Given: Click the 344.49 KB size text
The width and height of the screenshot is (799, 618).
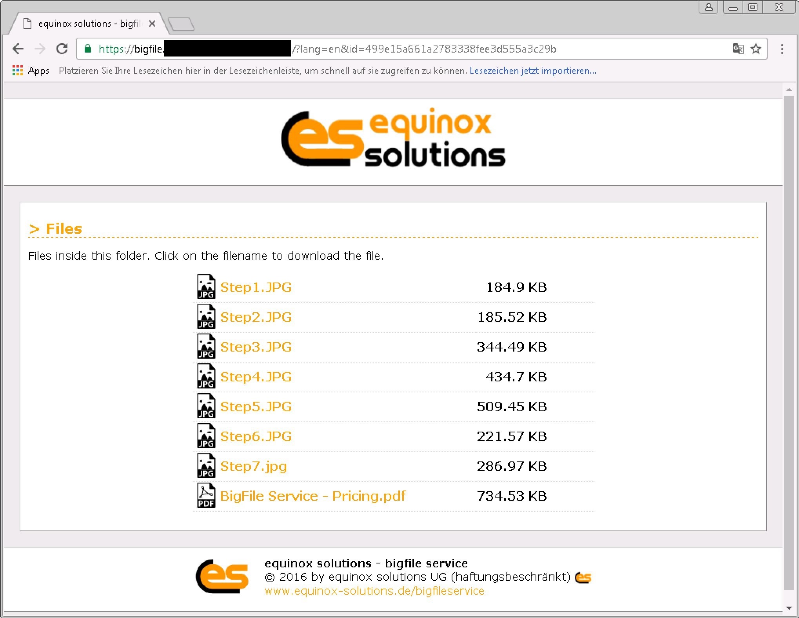Looking at the screenshot, I should tap(512, 347).
